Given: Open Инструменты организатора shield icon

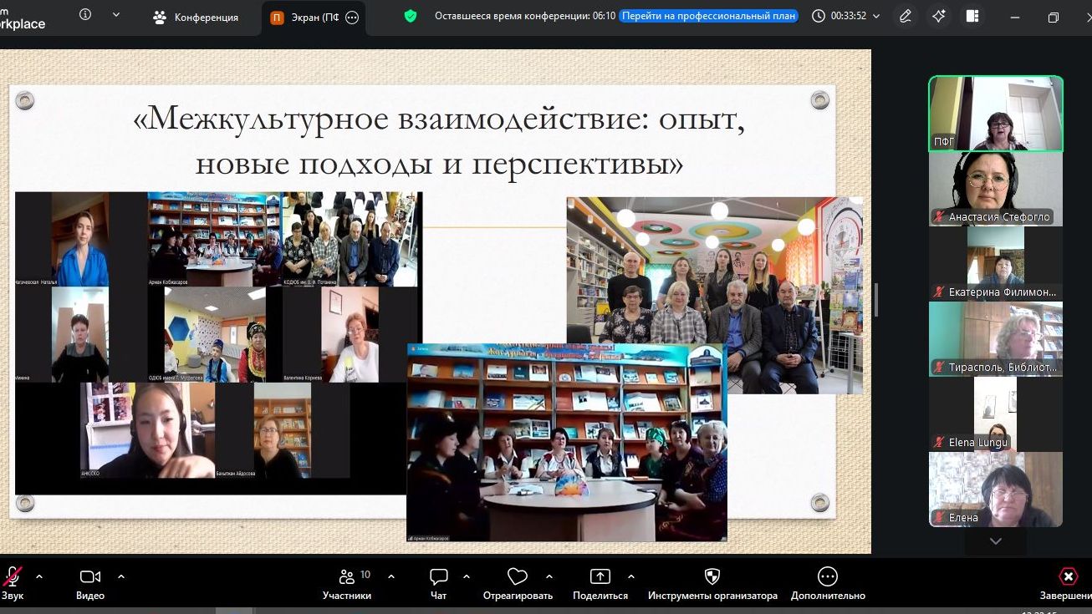Looking at the screenshot, I should coord(712,582).
